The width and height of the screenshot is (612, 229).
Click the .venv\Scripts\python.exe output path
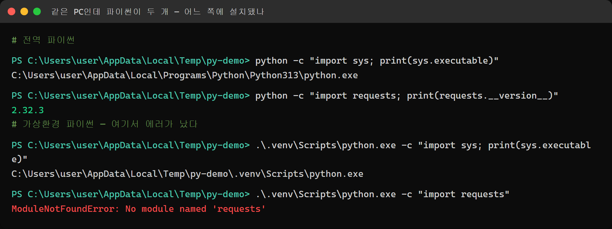tap(187, 174)
